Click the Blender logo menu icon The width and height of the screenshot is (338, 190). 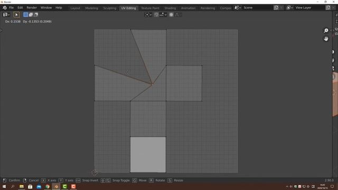pyautogui.click(x=5, y=8)
